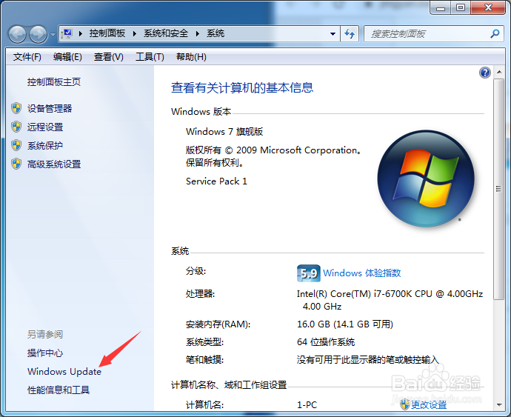Open the 工具(T) menu
Viewport: 511px width, 417px height.
pos(150,57)
